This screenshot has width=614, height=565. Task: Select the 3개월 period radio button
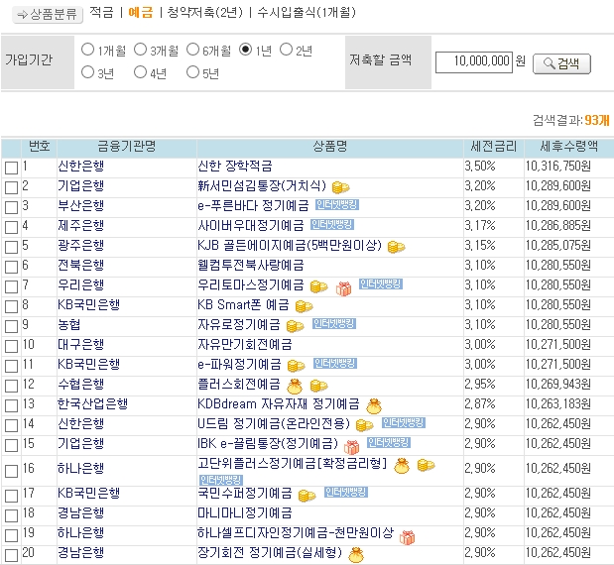(x=140, y=50)
